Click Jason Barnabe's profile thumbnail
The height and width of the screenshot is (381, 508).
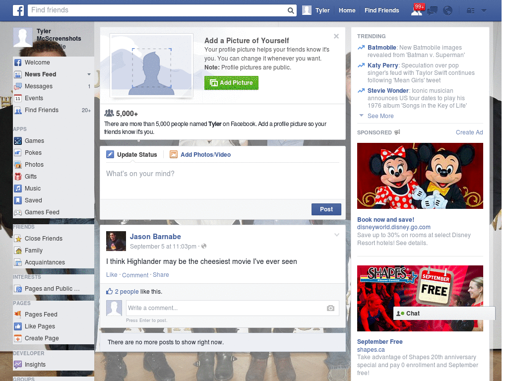click(116, 241)
